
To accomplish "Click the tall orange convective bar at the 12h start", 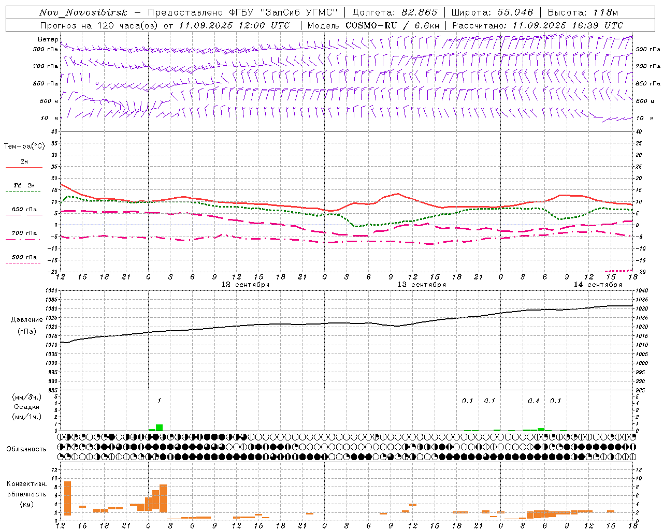I will pyautogui.click(x=67, y=498).
